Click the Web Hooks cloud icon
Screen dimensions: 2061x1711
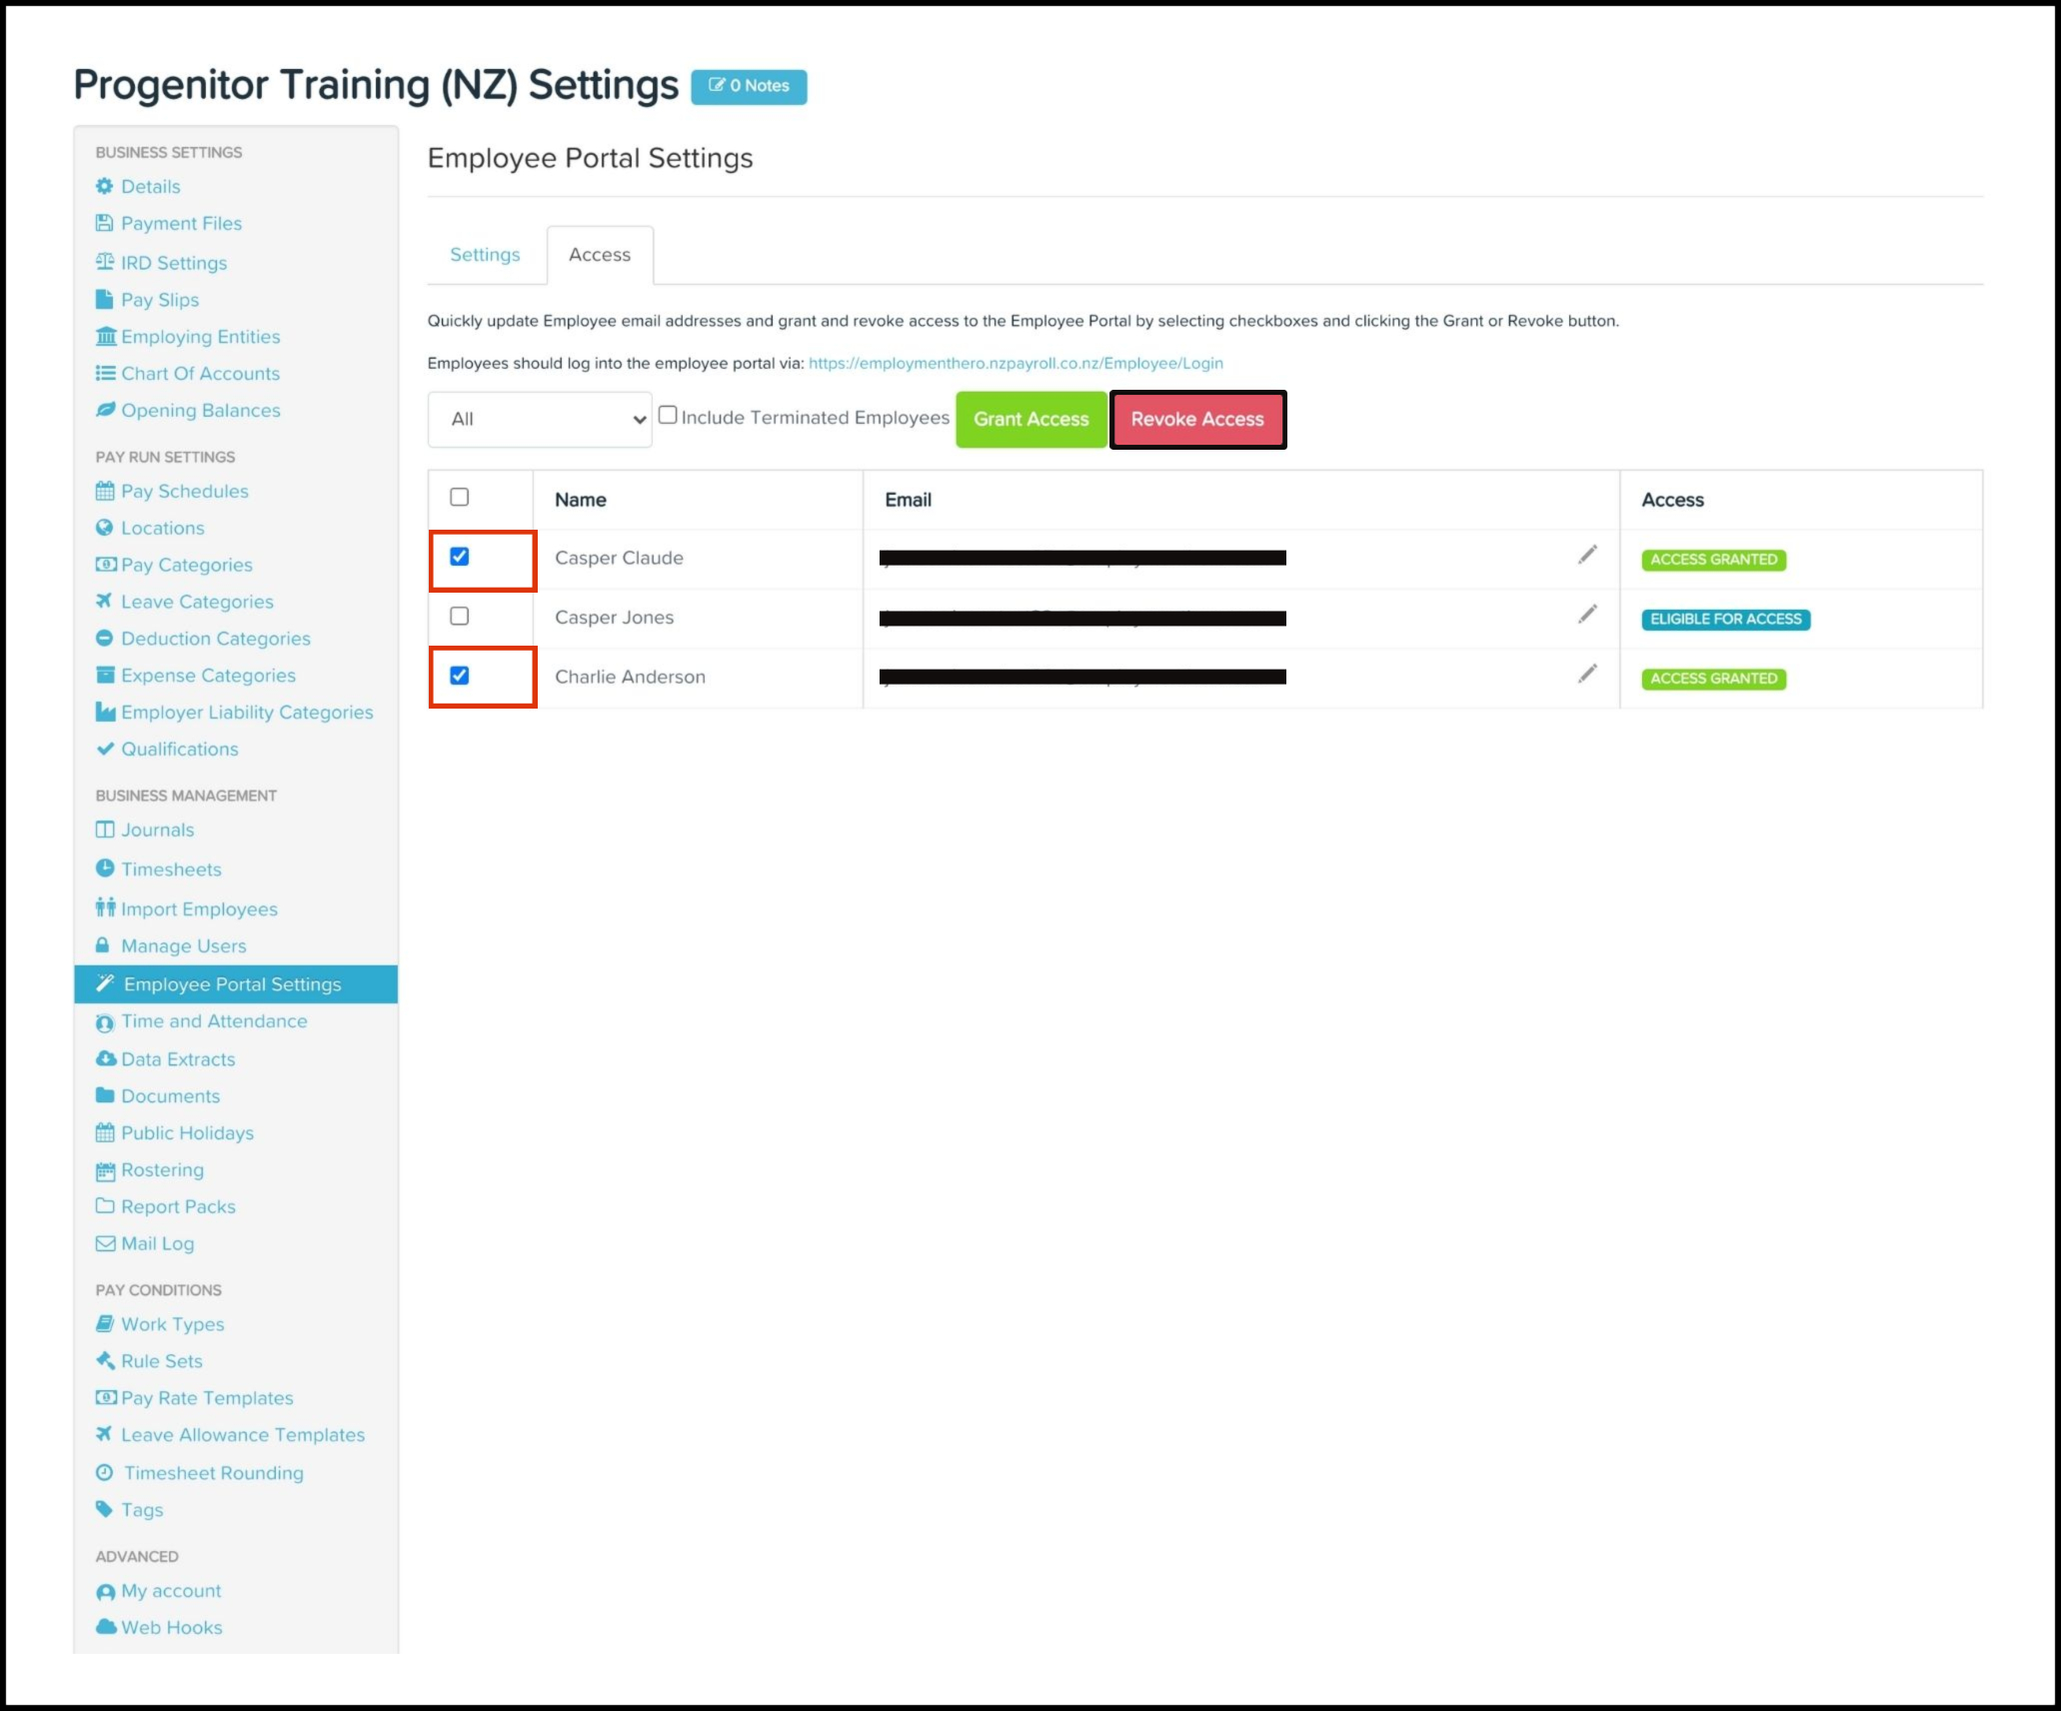tap(106, 1626)
